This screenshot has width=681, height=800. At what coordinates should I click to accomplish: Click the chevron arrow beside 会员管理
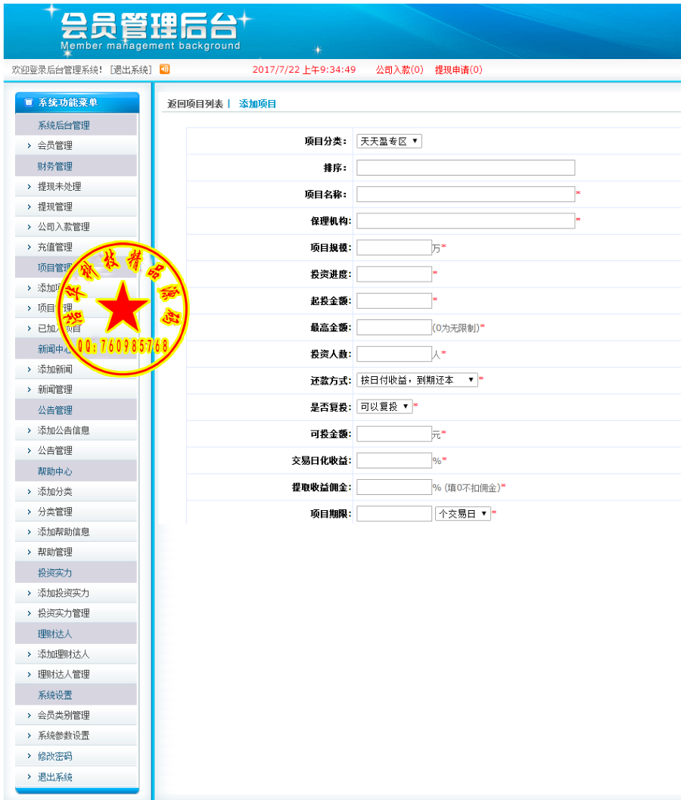point(29,145)
